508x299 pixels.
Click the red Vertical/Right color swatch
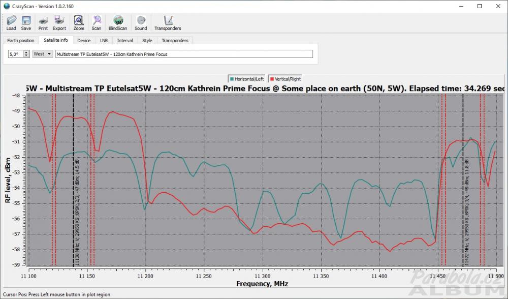pyautogui.click(x=272, y=79)
